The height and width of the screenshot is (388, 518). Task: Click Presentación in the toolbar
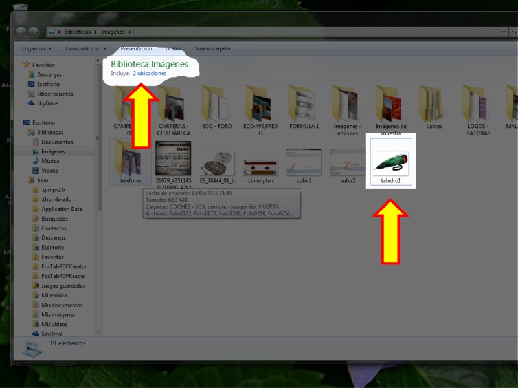[x=136, y=48]
